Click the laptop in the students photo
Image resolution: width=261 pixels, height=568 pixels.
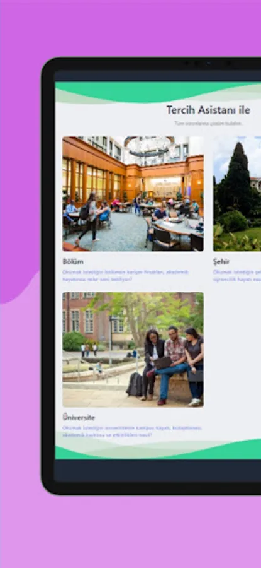click(163, 363)
